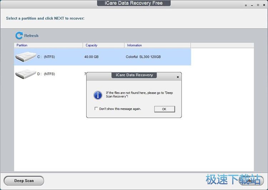This screenshot has width=268, height=190.
Task: Sort by Partition column header
Action: [x=48, y=45]
